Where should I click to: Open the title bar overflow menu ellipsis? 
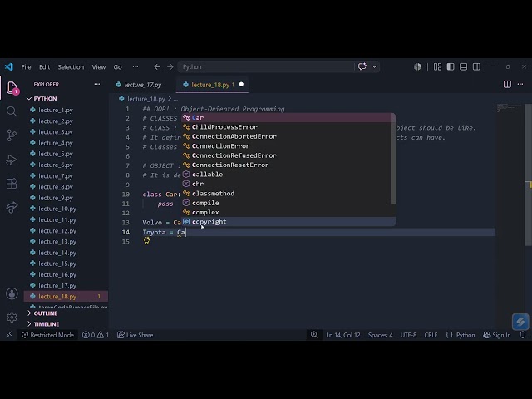(x=135, y=66)
